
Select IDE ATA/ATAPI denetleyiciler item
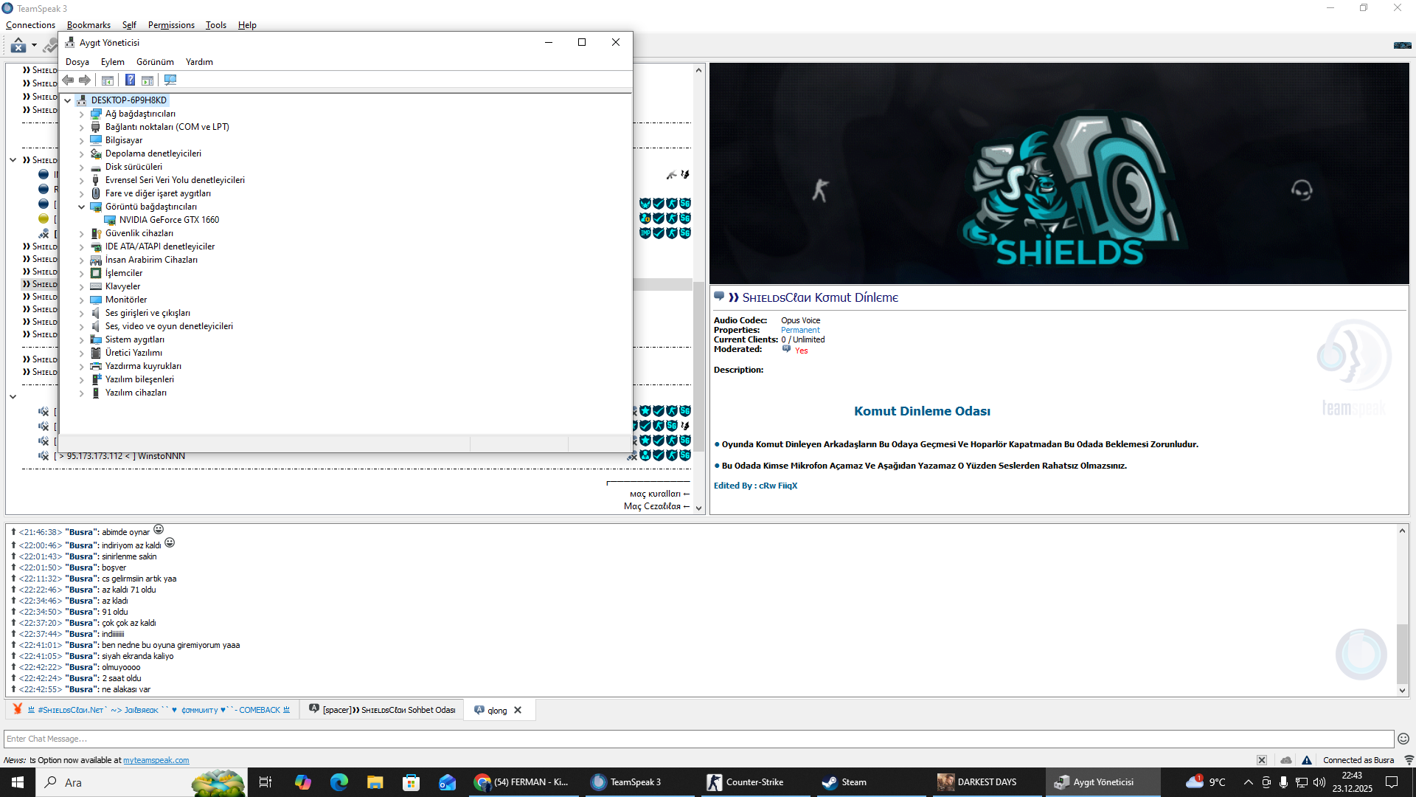[160, 246]
